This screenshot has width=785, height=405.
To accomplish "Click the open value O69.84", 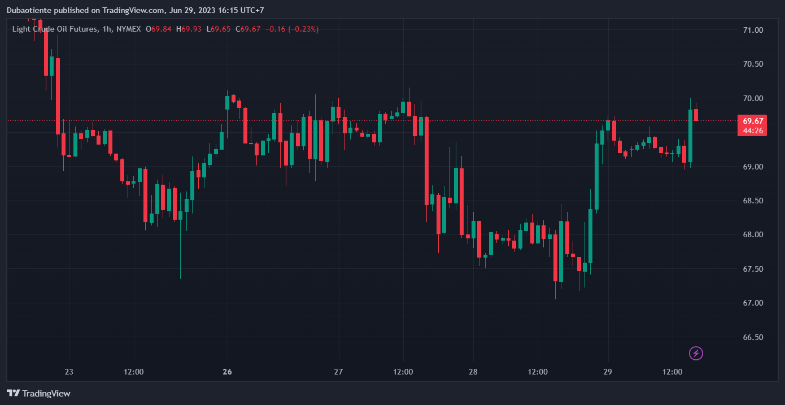I will click(x=159, y=29).
